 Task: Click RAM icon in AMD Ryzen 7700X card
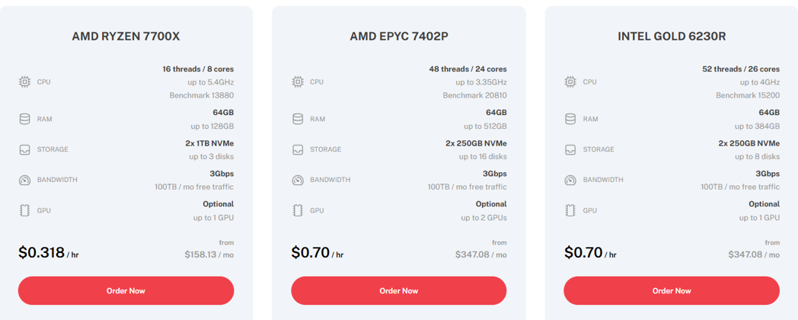pos(24,119)
